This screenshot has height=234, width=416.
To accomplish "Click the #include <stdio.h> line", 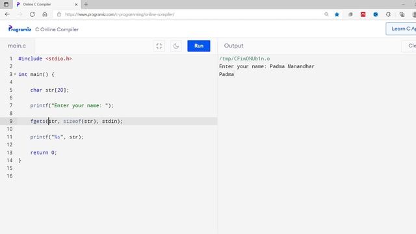I will (x=45, y=58).
